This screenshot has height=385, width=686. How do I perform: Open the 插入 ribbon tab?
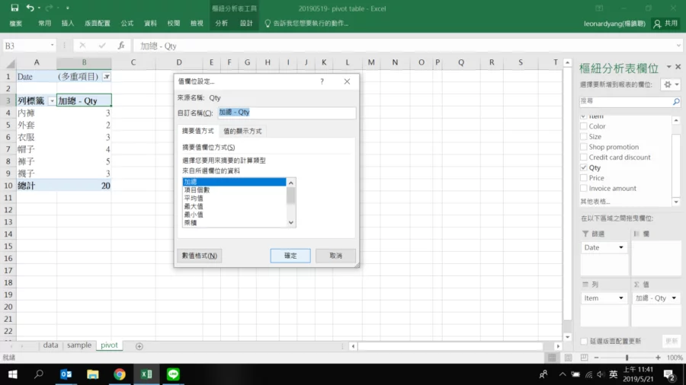tap(68, 24)
